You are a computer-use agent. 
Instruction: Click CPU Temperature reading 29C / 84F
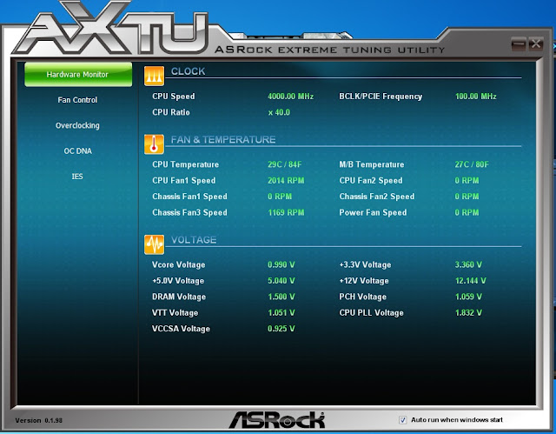(x=285, y=164)
